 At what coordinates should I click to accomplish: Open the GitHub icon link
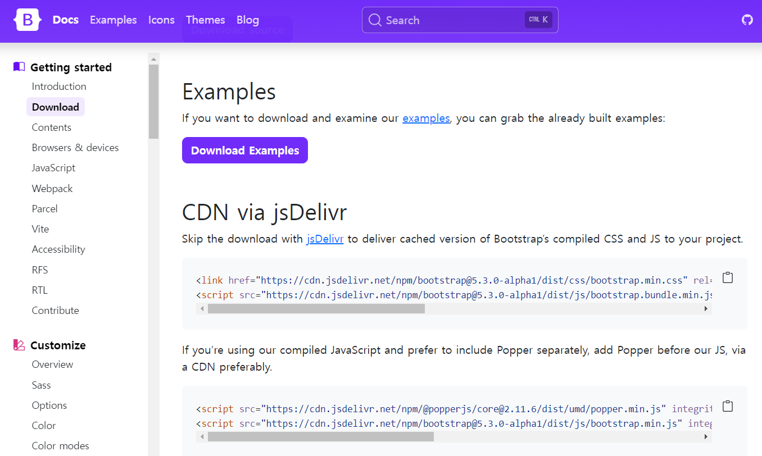(x=747, y=20)
